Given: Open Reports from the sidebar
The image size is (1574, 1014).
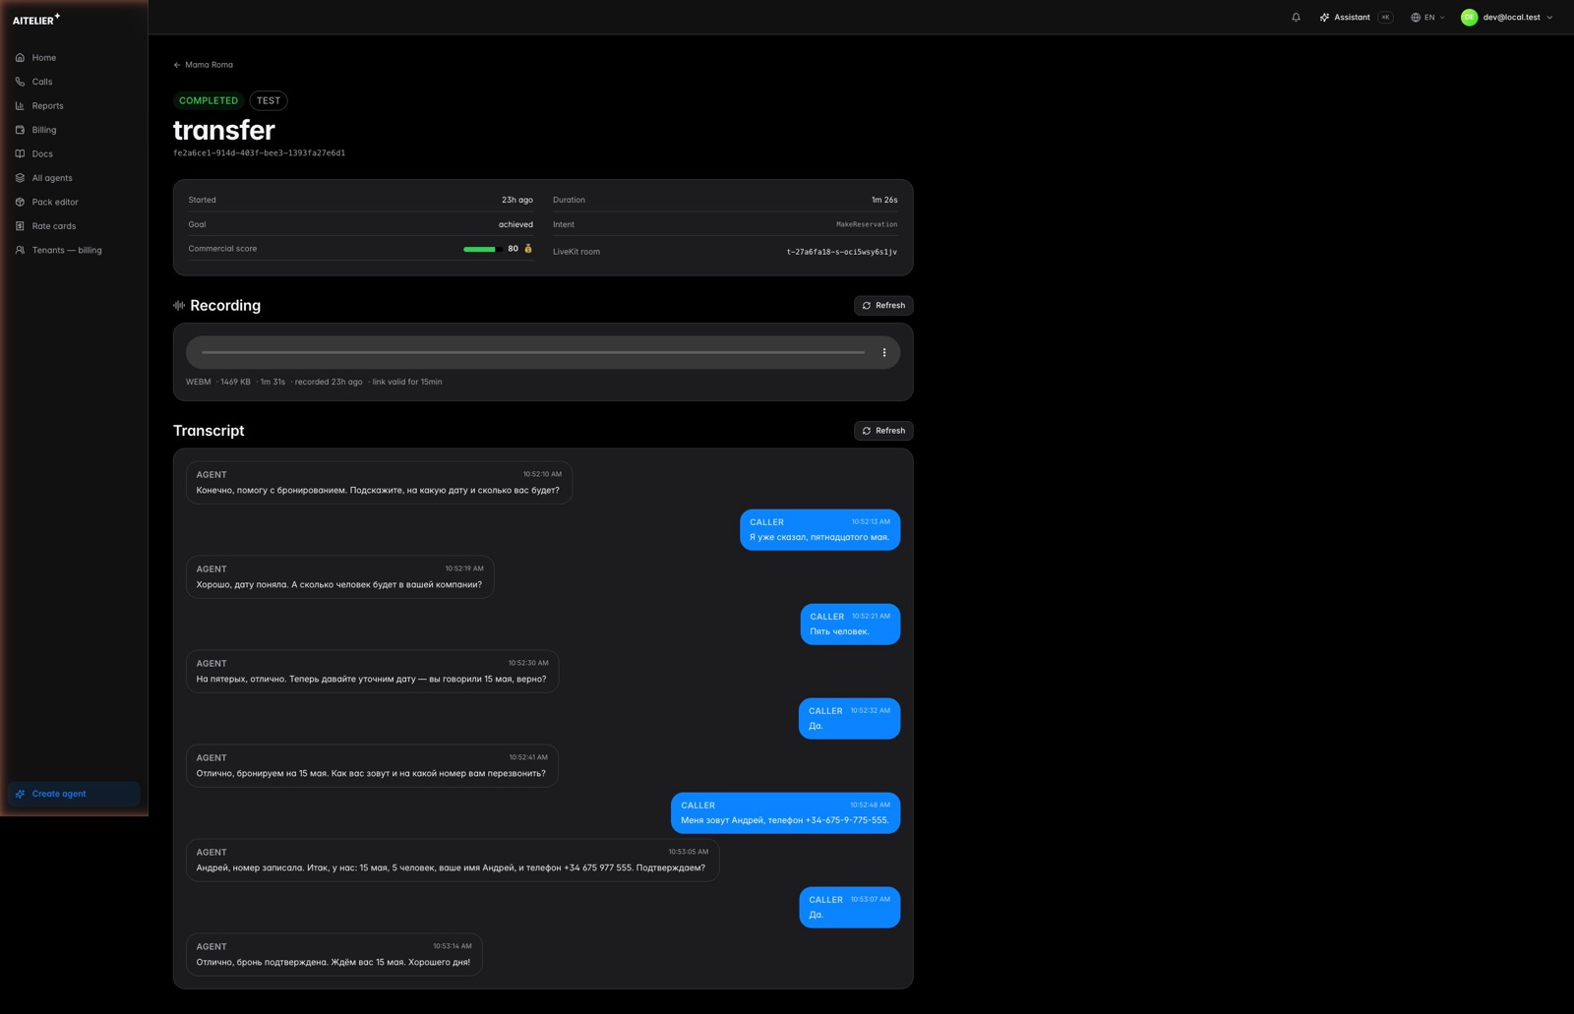Looking at the screenshot, I should coord(74,105).
